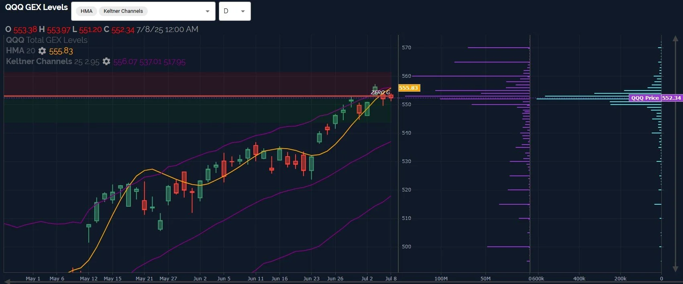The width and height of the screenshot is (683, 284).
Task: Open the D timeframe dropdown
Action: (x=235, y=11)
